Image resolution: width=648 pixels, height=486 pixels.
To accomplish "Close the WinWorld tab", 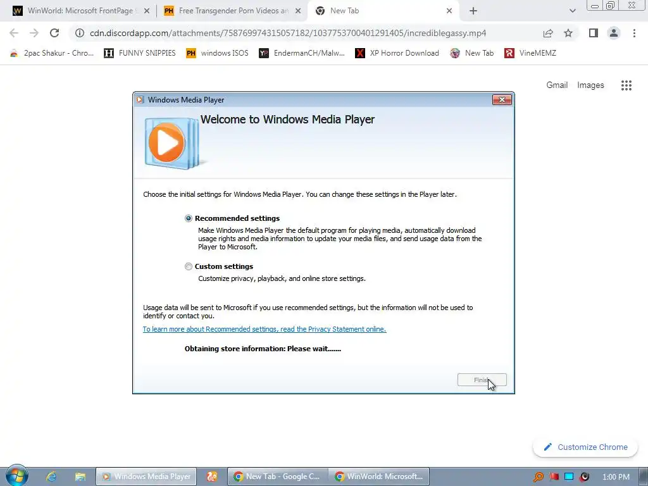I will (x=147, y=11).
